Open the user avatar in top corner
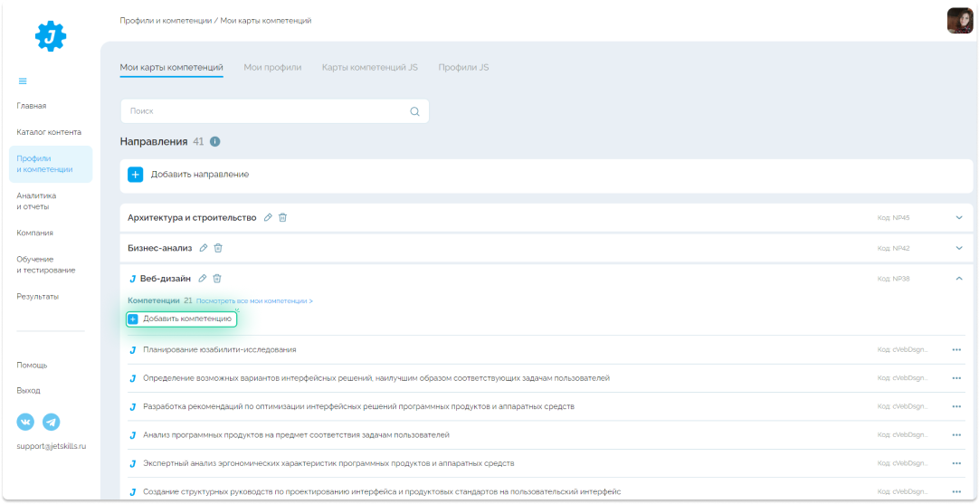The image size is (979, 504). pos(959,21)
